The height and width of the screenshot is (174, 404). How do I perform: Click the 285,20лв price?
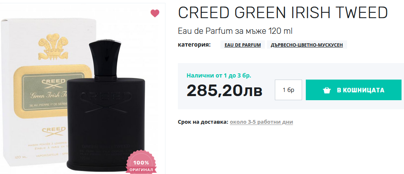[224, 91]
